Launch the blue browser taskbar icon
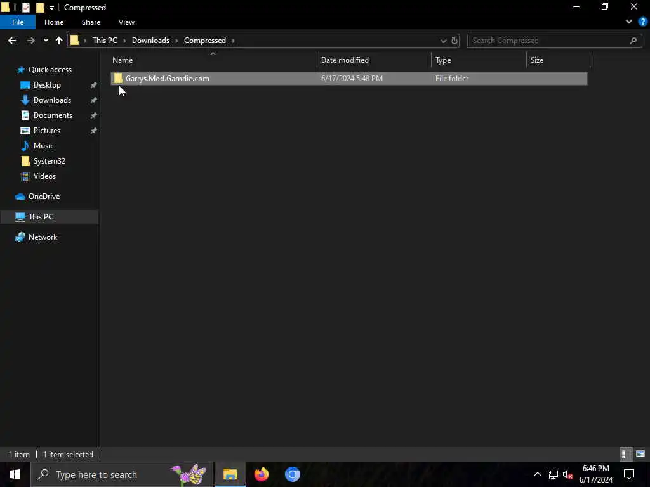650x487 pixels. click(x=292, y=474)
